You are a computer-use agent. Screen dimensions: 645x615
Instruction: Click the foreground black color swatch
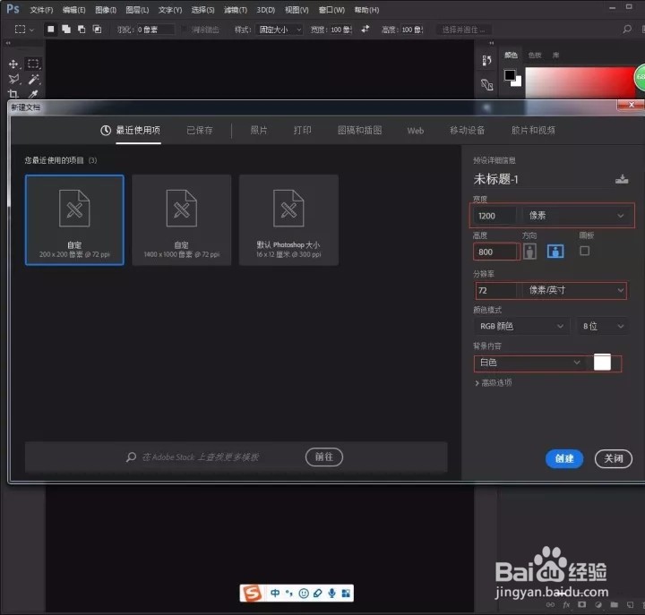pos(510,75)
